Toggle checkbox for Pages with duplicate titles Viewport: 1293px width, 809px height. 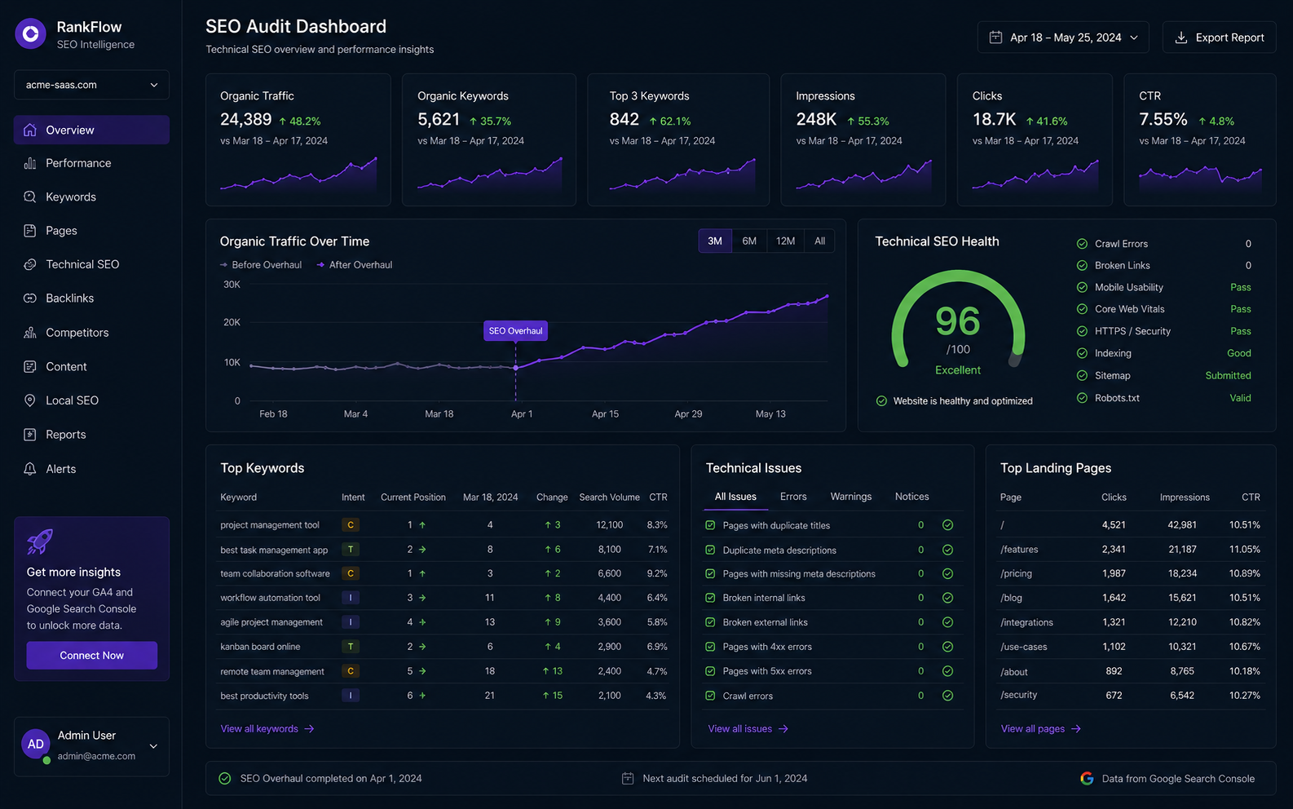click(x=710, y=525)
